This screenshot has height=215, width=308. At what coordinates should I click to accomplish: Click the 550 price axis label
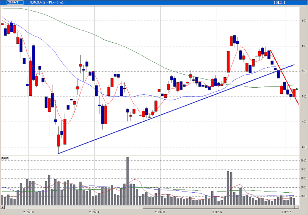point(303,71)
